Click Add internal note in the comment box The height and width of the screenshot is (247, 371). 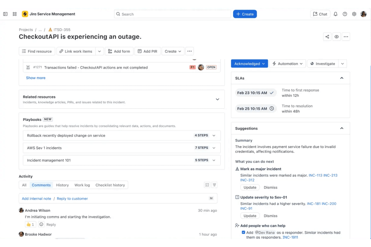coord(36,198)
